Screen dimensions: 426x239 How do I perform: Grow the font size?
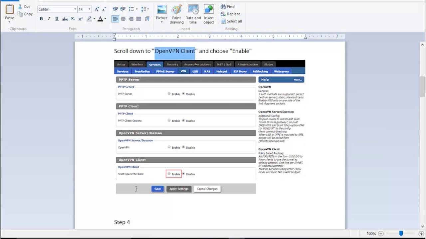tap(97, 9)
